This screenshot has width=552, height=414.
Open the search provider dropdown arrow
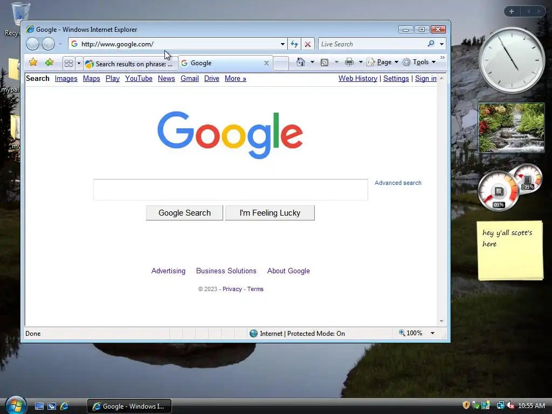(x=441, y=44)
